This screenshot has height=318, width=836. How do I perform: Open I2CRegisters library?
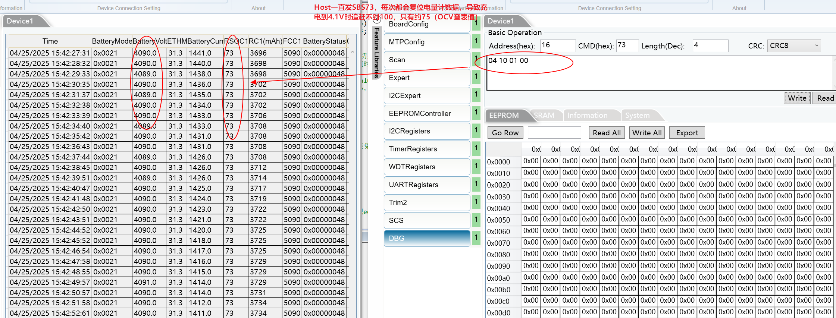pyautogui.click(x=427, y=131)
